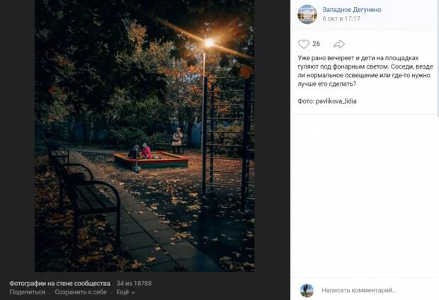
Task: Click the chevron next to Ещё
Action: [133, 292]
